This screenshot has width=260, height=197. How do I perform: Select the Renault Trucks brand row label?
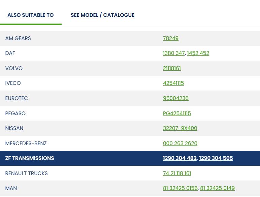point(26,173)
